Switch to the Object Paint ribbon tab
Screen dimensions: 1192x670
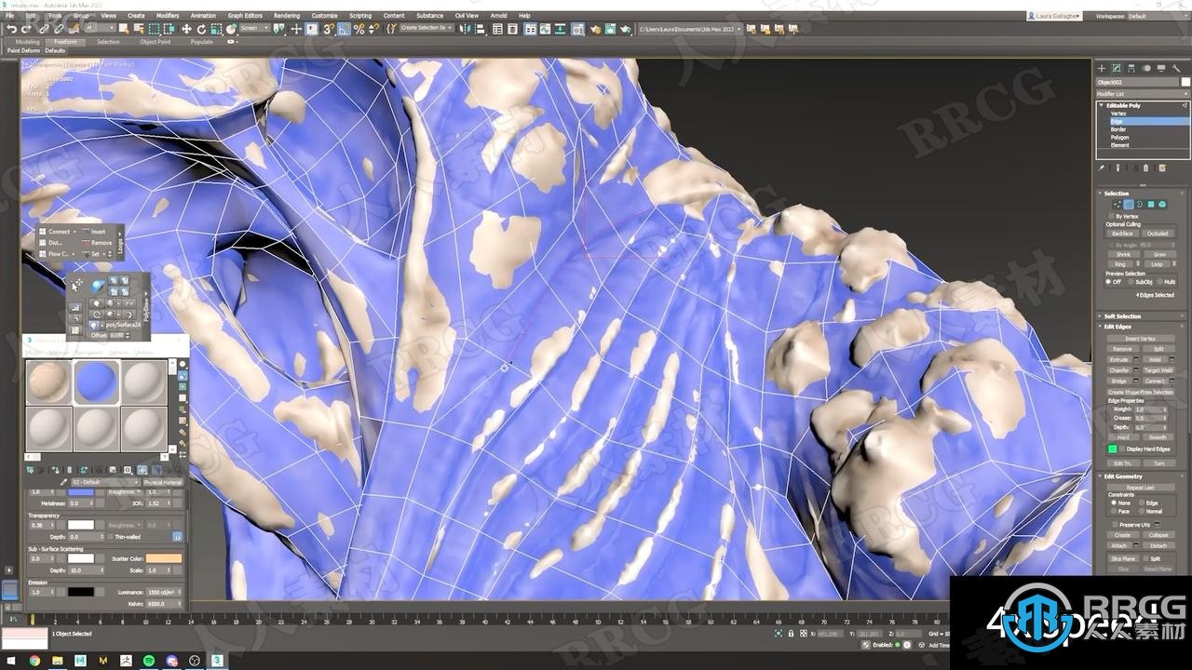tap(156, 42)
